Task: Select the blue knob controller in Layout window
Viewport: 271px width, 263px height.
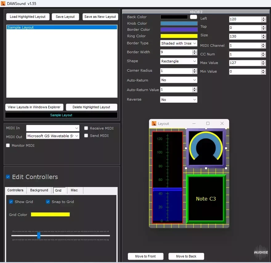Action: pos(206,148)
